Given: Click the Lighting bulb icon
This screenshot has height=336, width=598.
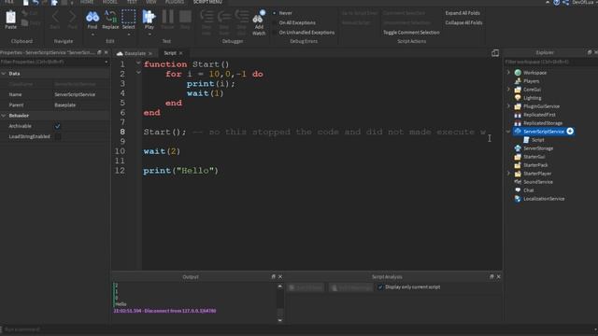Looking at the screenshot, I should 518,98.
